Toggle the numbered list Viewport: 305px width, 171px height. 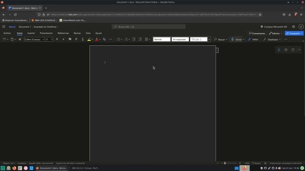[x=126, y=39]
